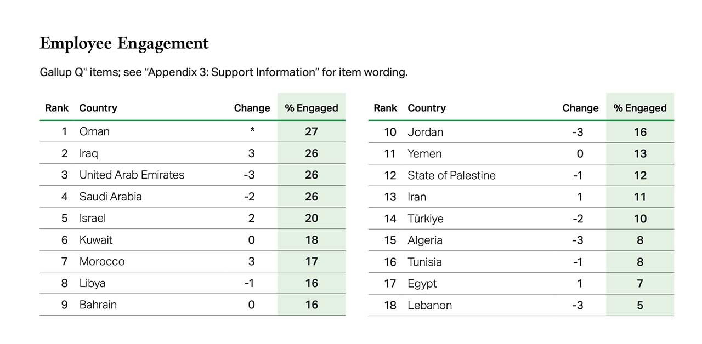Click the Jordan country name
The width and height of the screenshot is (702, 344).
426,132
